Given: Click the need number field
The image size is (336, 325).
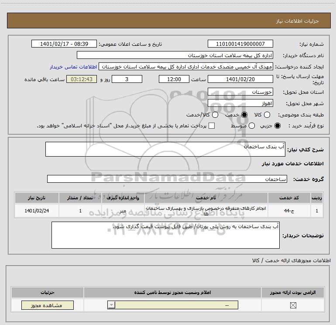Looking at the screenshot, I should 240,44.
